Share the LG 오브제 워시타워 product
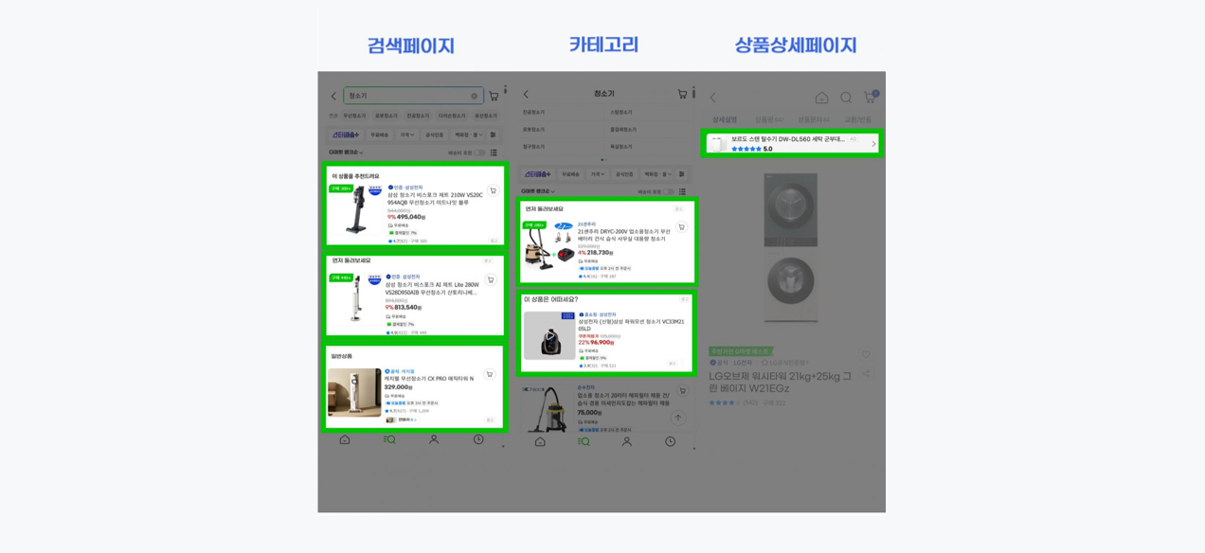Viewport: 1205px width, 553px height. click(866, 373)
